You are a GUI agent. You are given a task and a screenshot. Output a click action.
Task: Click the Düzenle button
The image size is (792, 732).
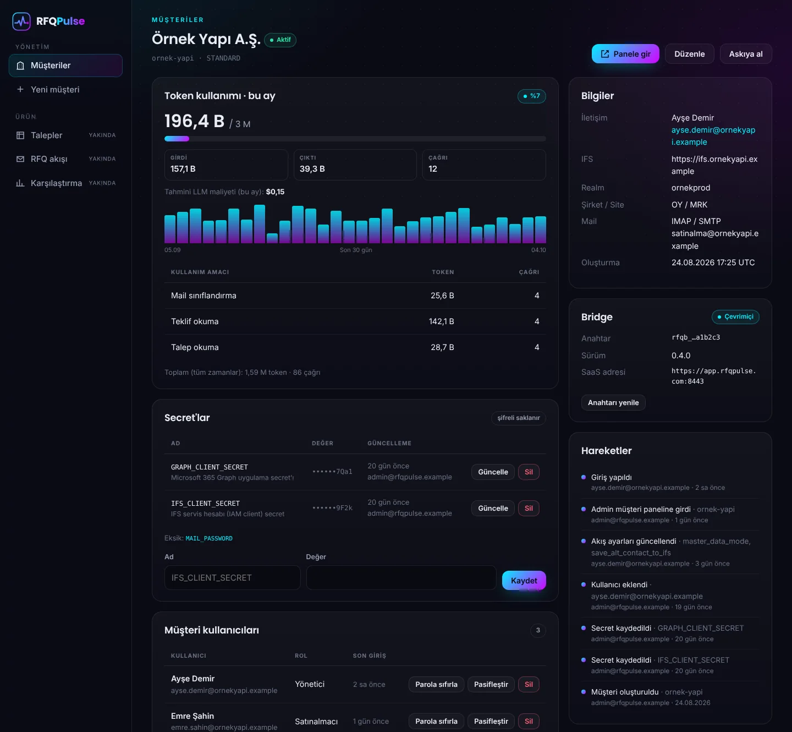690,54
